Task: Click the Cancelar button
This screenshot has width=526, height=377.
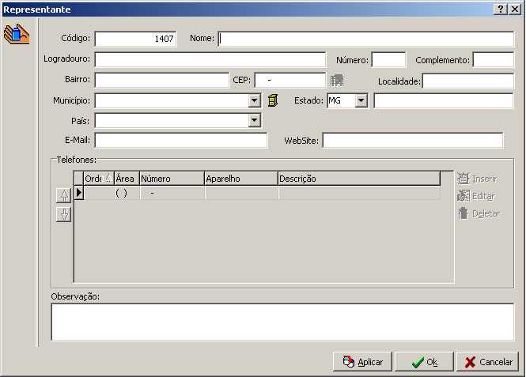Action: (x=488, y=362)
